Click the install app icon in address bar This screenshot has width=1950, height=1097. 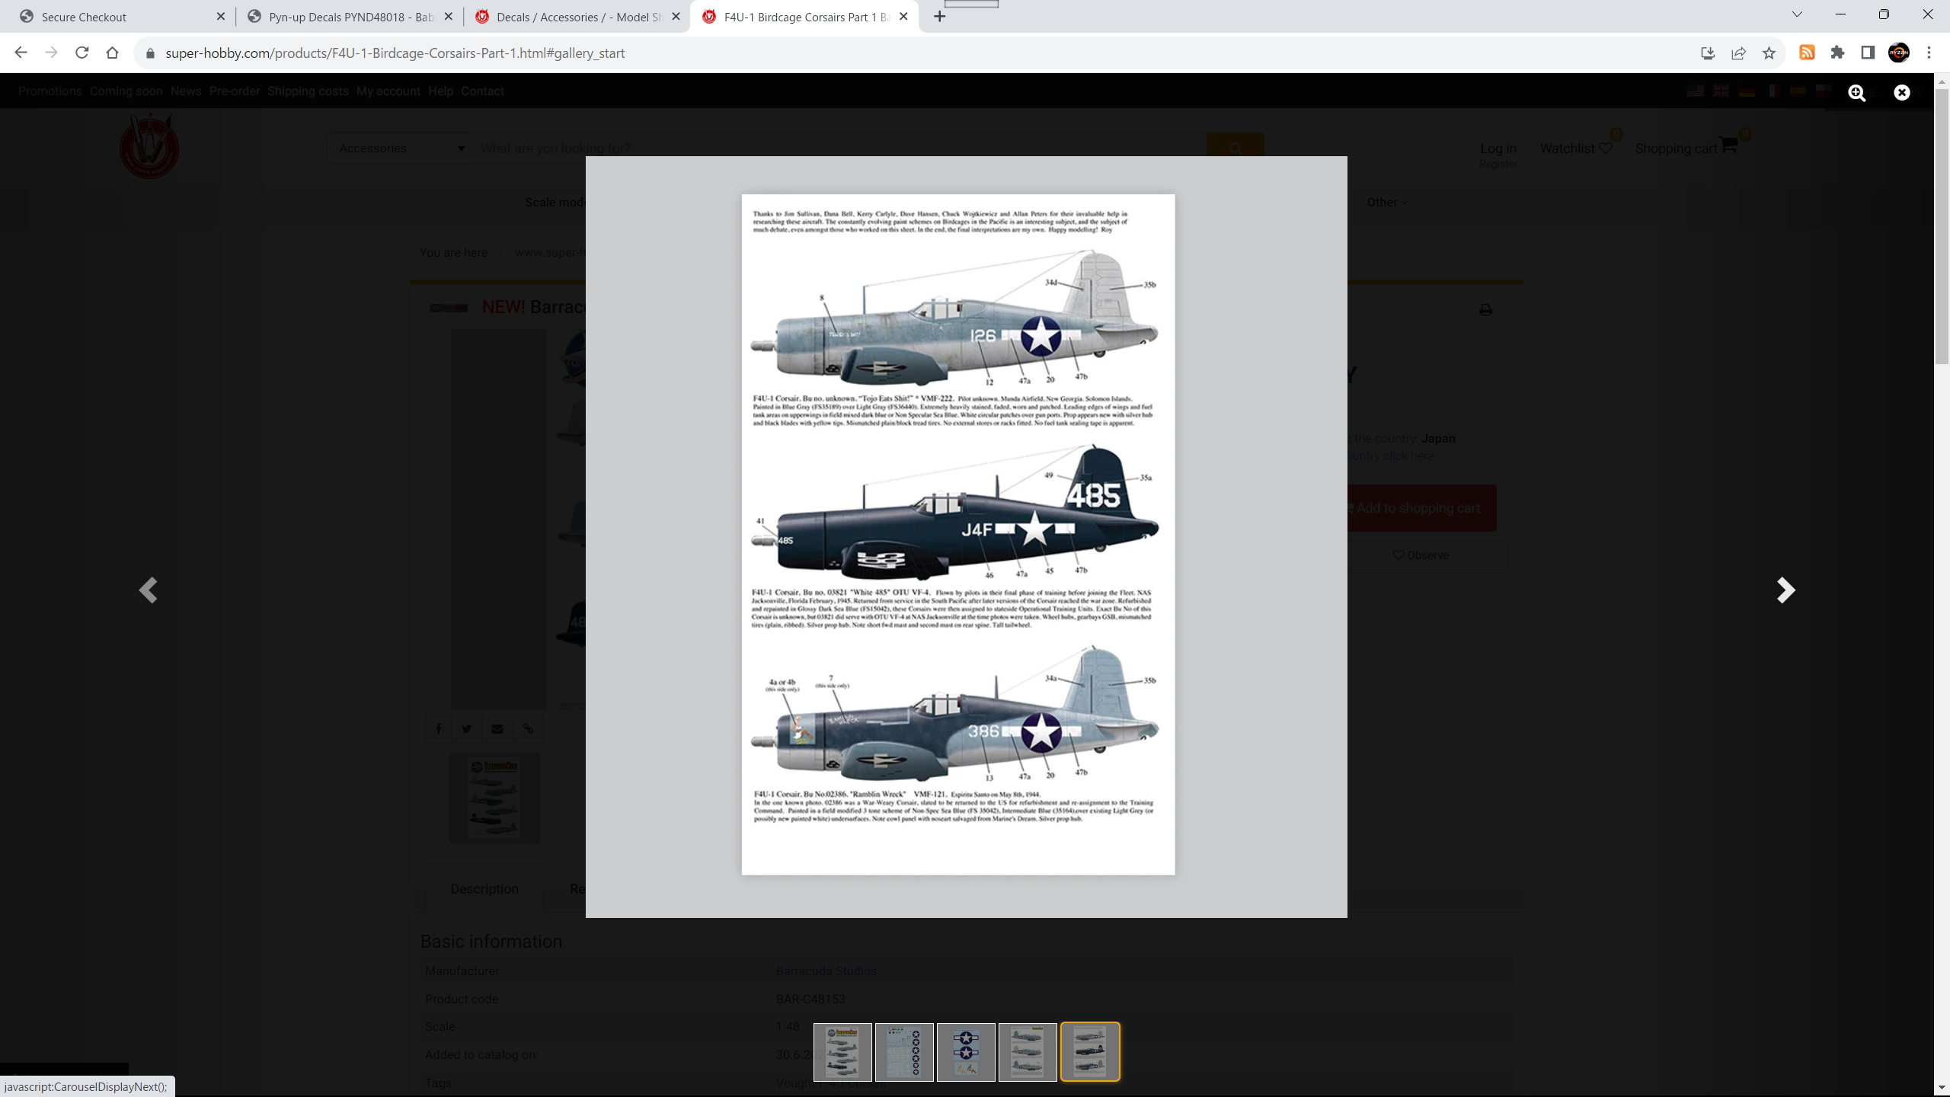pyautogui.click(x=1708, y=53)
